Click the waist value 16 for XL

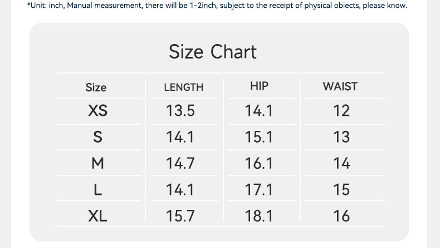(x=341, y=216)
